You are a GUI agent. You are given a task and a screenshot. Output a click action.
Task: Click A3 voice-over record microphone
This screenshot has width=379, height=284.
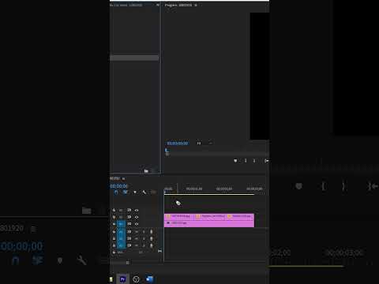click(x=152, y=245)
